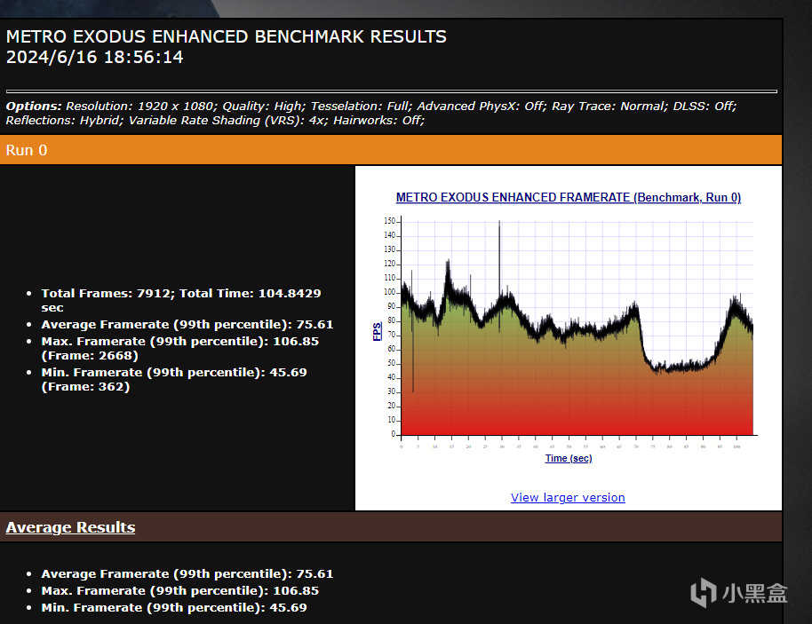Click the 150 label on FPS axis
Image resolution: width=812 pixels, height=624 pixels.
[389, 221]
